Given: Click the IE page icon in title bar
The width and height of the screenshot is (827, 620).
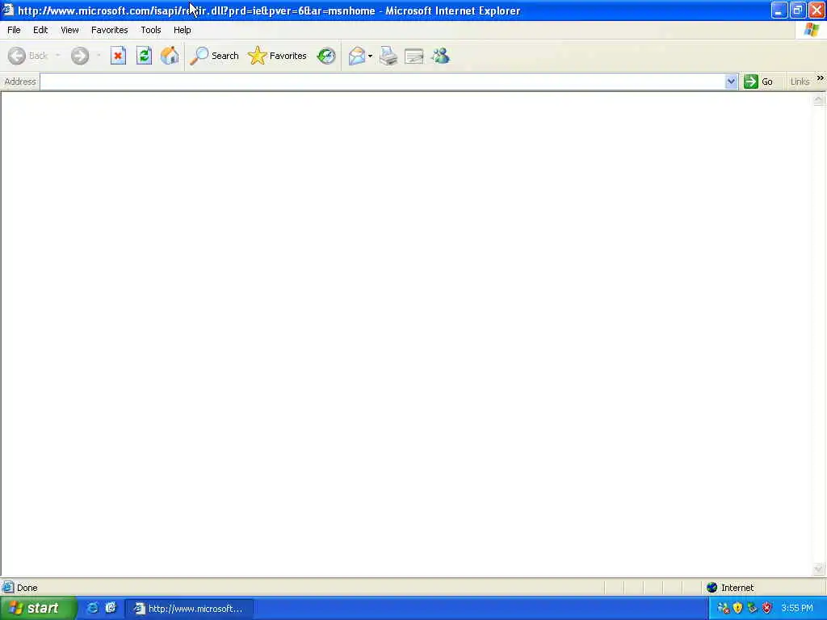Looking at the screenshot, I should click(7, 10).
